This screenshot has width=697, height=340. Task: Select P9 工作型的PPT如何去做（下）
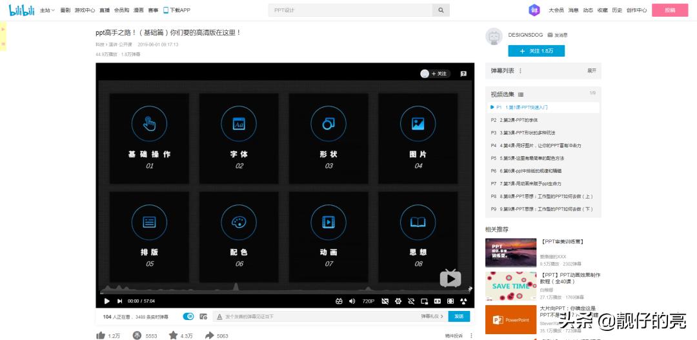(x=543, y=209)
